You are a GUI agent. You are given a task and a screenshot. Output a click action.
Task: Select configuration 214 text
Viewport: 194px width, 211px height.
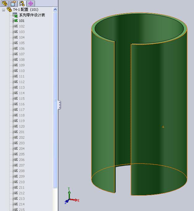pyautogui.click(x=22, y=204)
